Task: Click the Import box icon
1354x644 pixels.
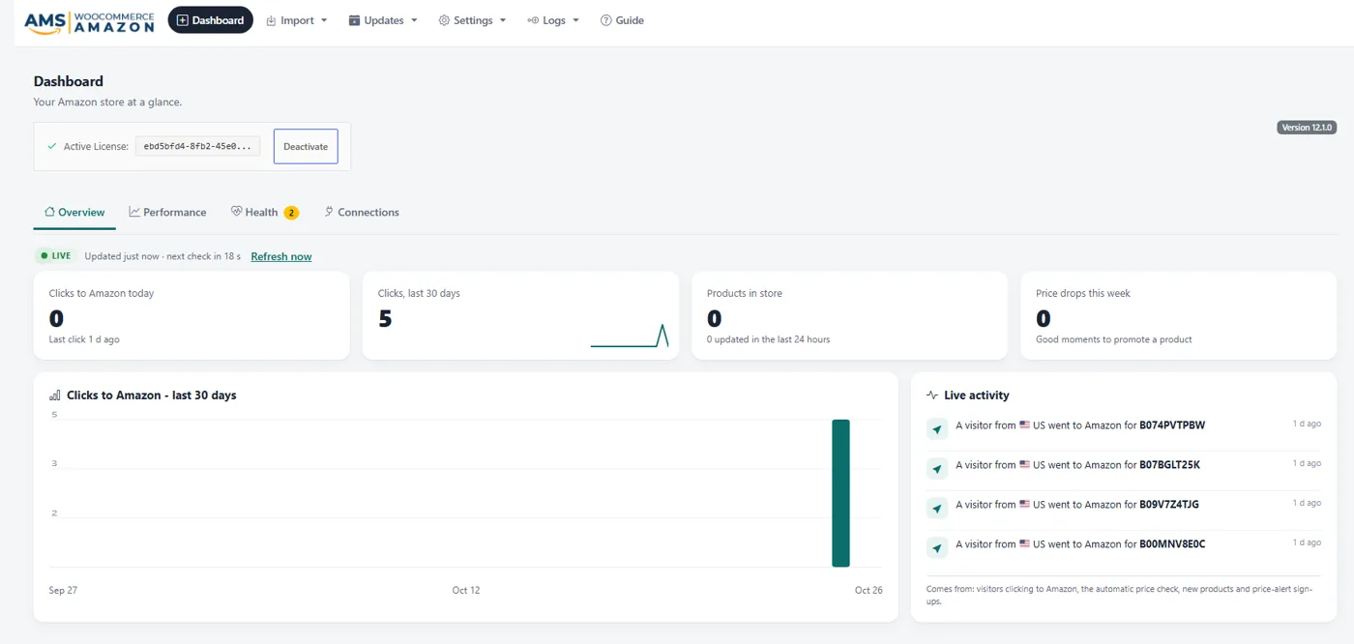Action: [x=272, y=20]
